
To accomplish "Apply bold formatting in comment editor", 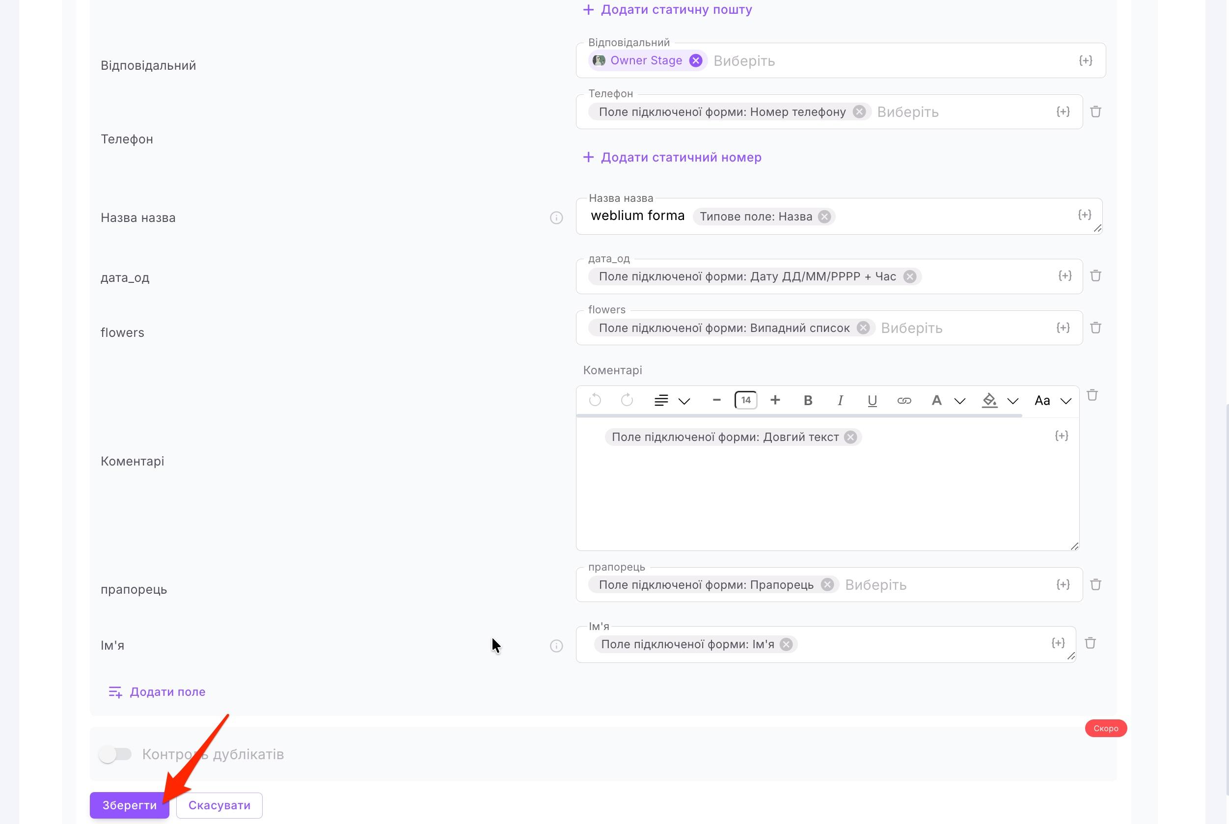I will [x=808, y=401].
